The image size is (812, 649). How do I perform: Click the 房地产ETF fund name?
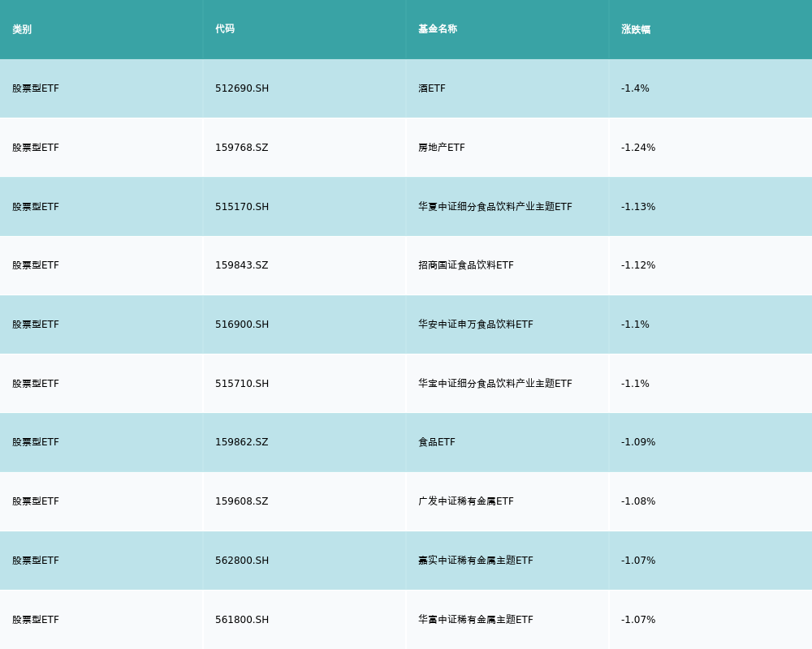coord(442,148)
